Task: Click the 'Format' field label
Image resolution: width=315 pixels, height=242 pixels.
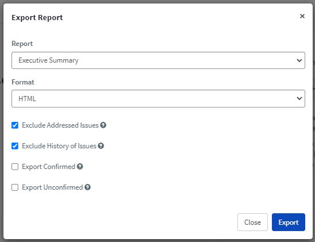Action: tap(23, 82)
